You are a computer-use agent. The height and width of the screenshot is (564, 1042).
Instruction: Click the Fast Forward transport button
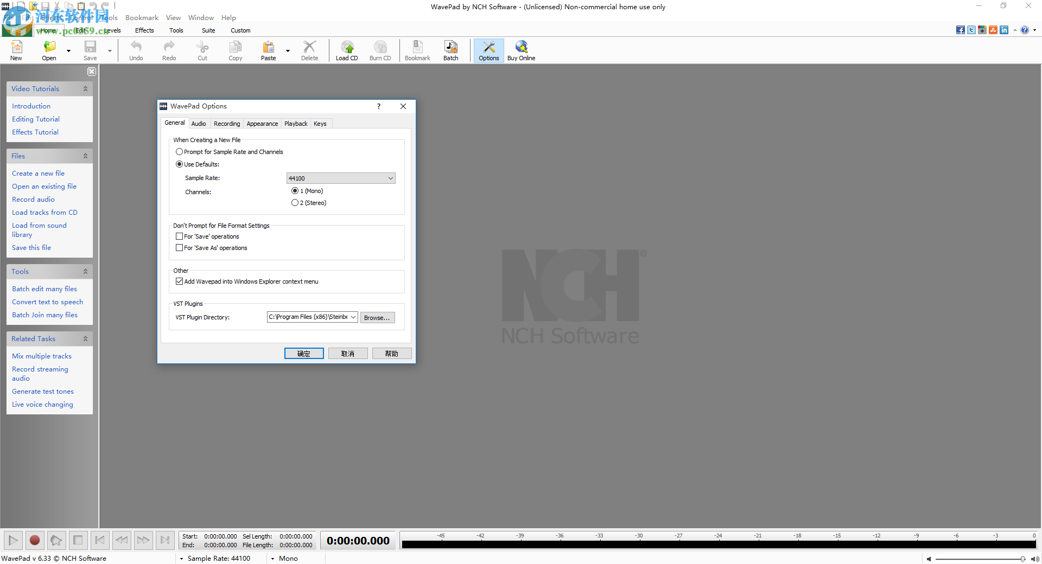pyautogui.click(x=143, y=540)
